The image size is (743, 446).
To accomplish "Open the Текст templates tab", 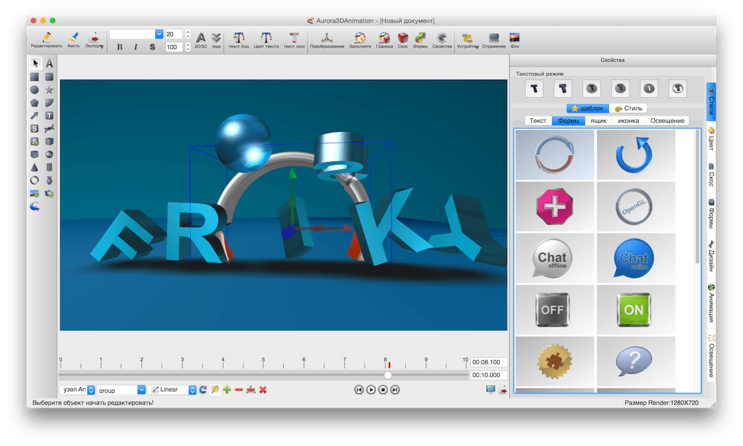I will (538, 121).
